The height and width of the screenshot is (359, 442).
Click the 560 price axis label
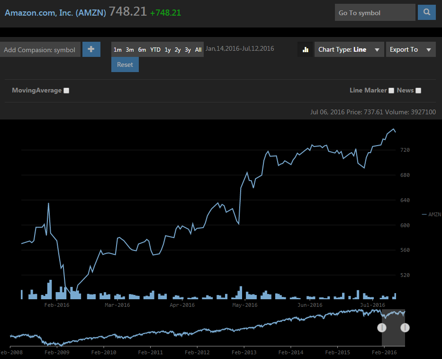point(405,250)
